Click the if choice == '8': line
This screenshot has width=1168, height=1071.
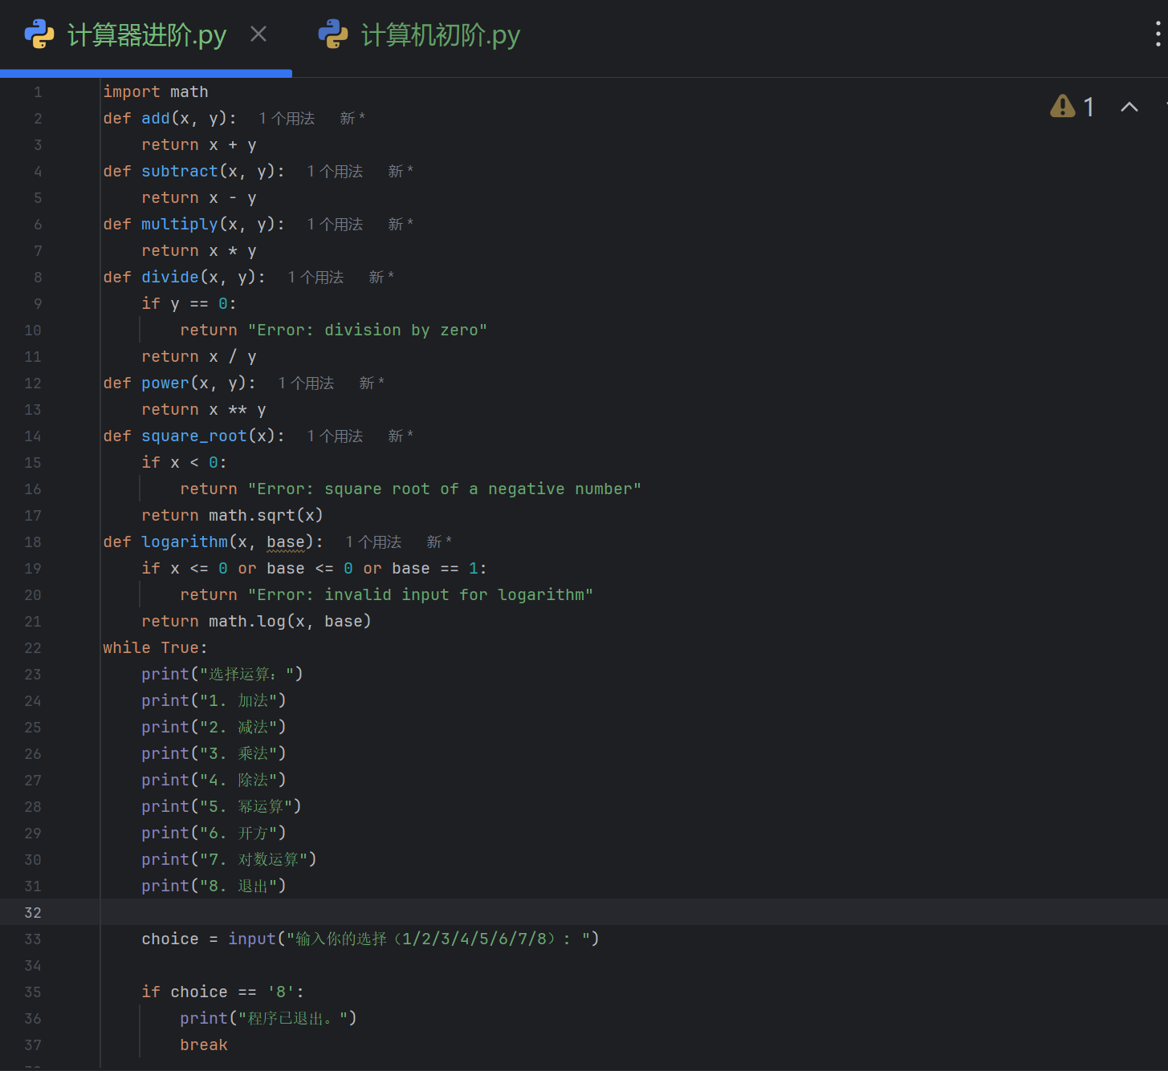click(x=223, y=992)
